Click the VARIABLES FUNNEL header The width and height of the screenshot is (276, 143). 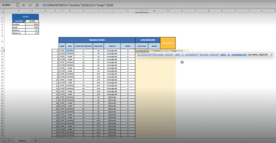pyautogui.click(x=97, y=40)
